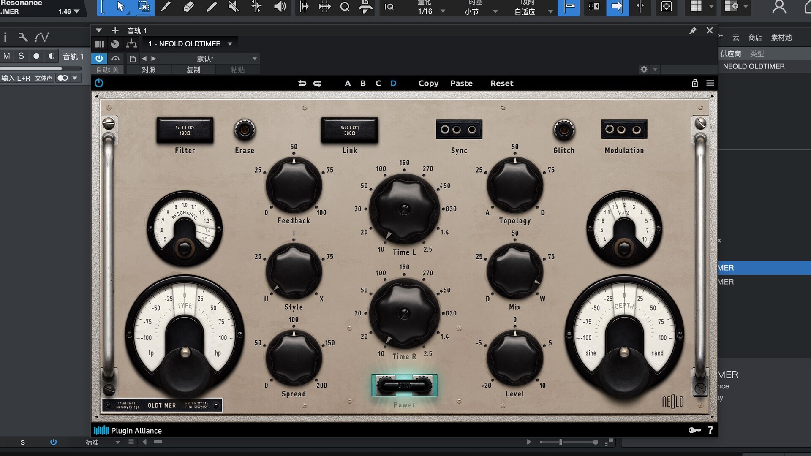Toggle the Link switch

coord(350,130)
